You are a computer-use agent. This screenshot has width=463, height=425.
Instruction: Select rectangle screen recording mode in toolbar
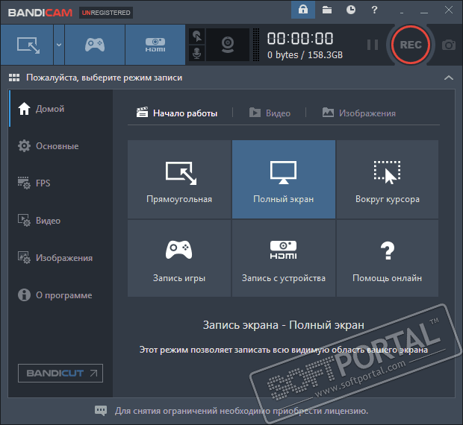point(27,45)
